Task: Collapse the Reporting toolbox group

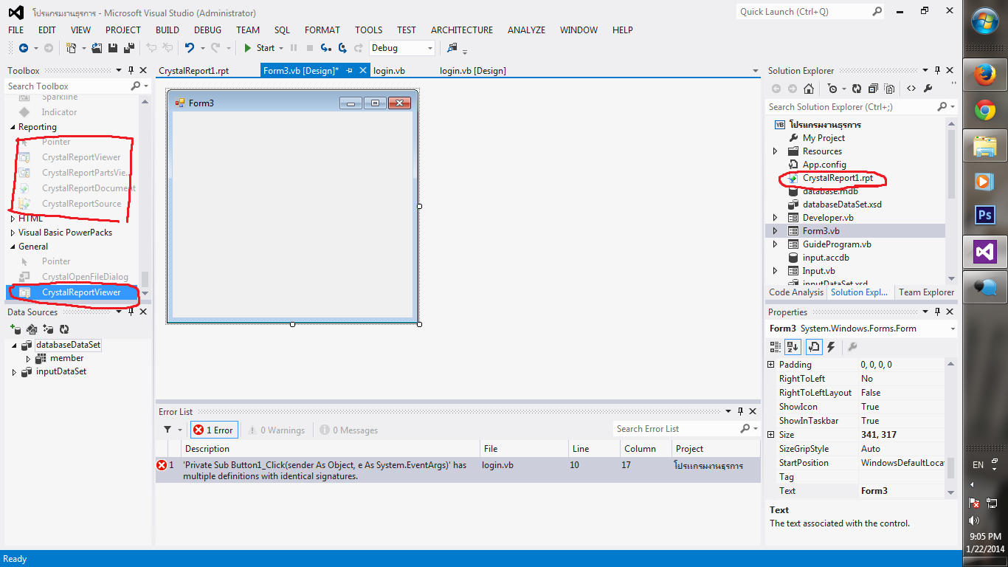Action: [13, 128]
